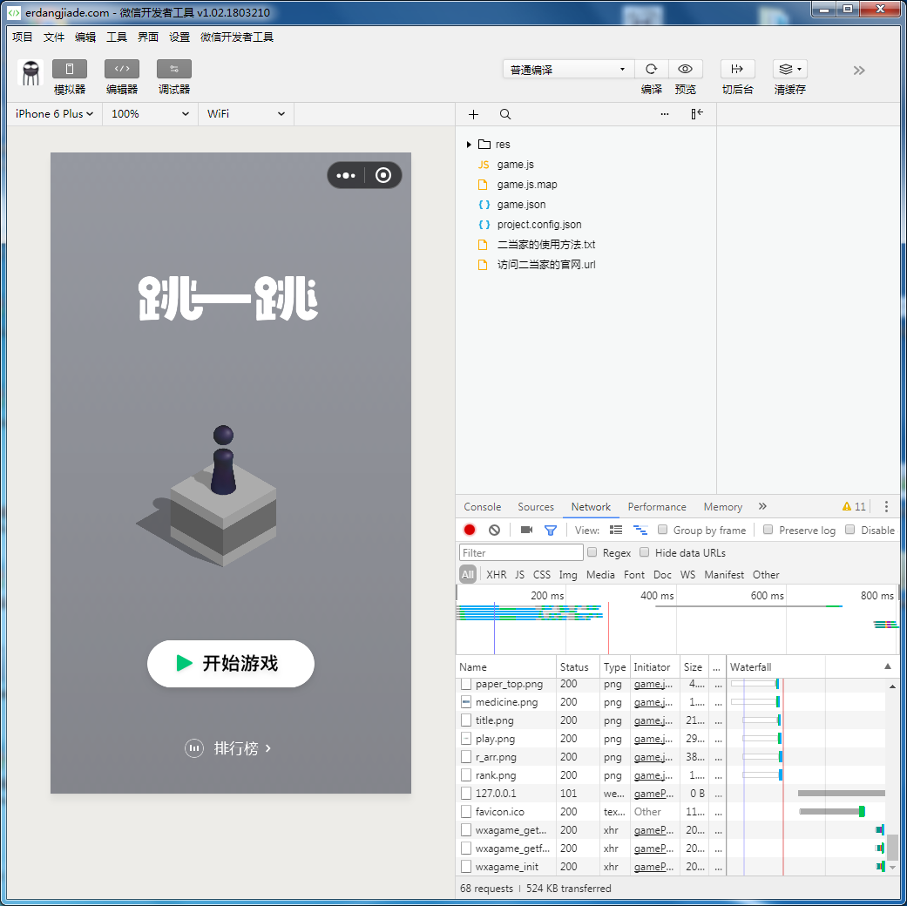907x906 pixels.
Task: Click the 11 warnings indicator
Action: [855, 507]
